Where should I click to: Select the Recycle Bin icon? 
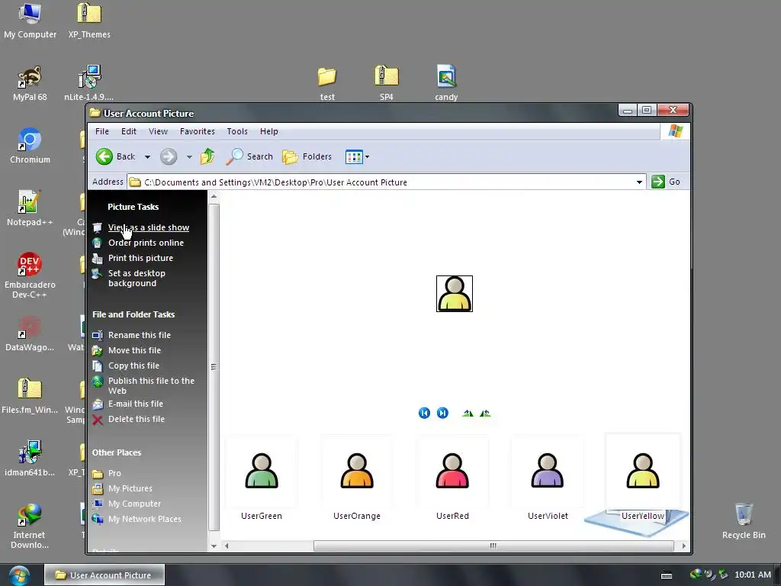[744, 520]
